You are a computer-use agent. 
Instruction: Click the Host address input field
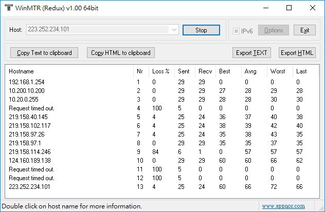(98, 30)
